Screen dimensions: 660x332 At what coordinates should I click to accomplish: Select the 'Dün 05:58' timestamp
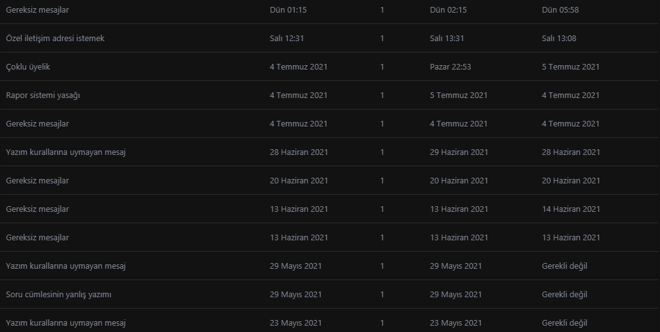coord(560,10)
